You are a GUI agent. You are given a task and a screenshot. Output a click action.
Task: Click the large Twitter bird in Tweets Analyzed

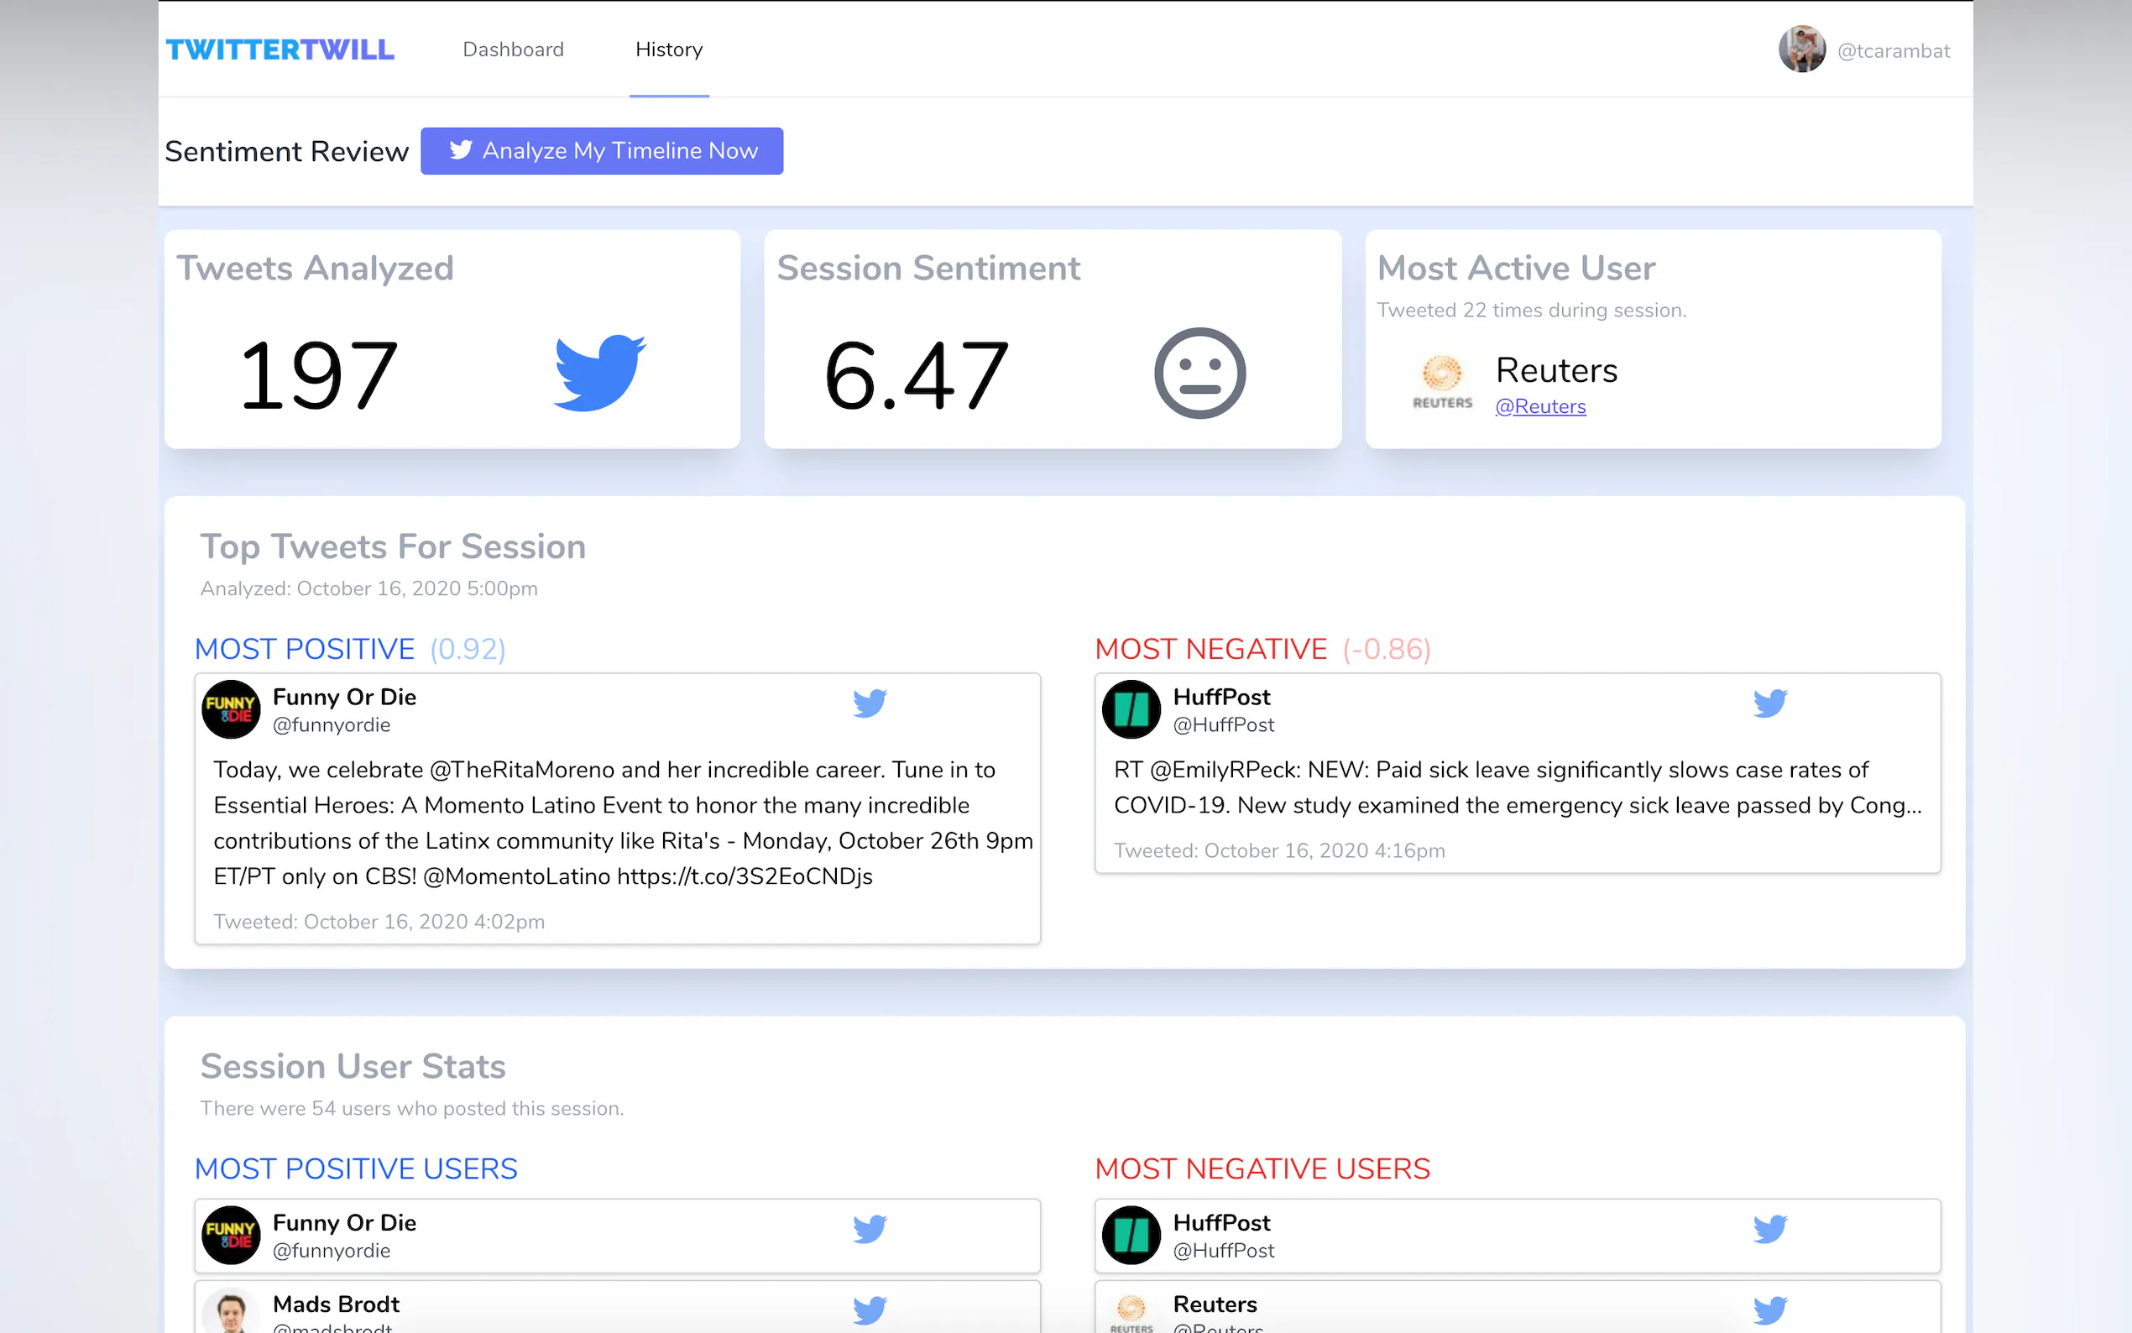[599, 373]
